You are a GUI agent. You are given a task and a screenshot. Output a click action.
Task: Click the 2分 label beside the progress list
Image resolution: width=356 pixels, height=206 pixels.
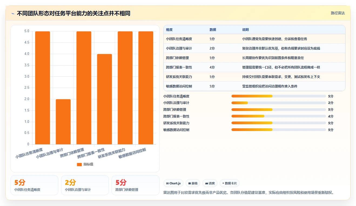[331, 103]
